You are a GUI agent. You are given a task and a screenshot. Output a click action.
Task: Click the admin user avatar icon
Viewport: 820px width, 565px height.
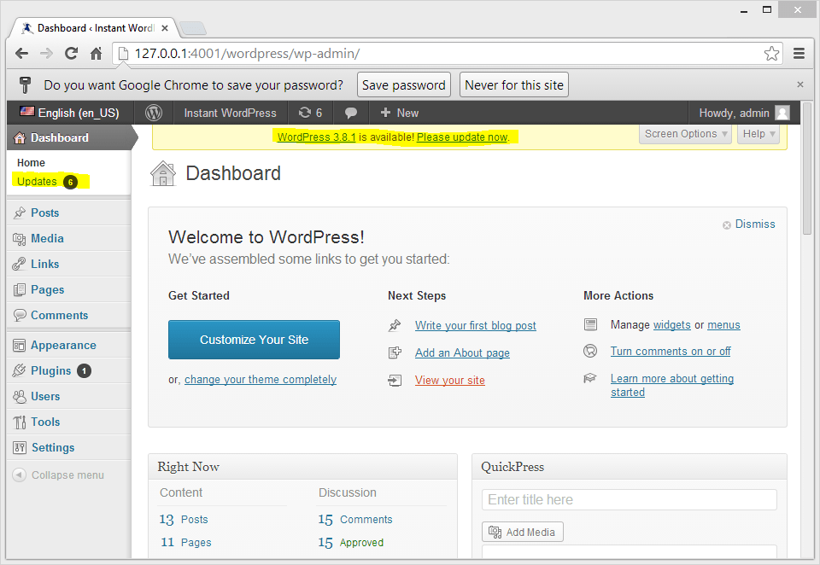tap(782, 113)
